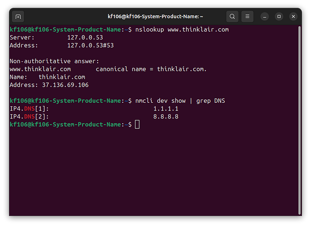
Task: Click the 1.1.1.1 DNS value
Action: pos(166,109)
